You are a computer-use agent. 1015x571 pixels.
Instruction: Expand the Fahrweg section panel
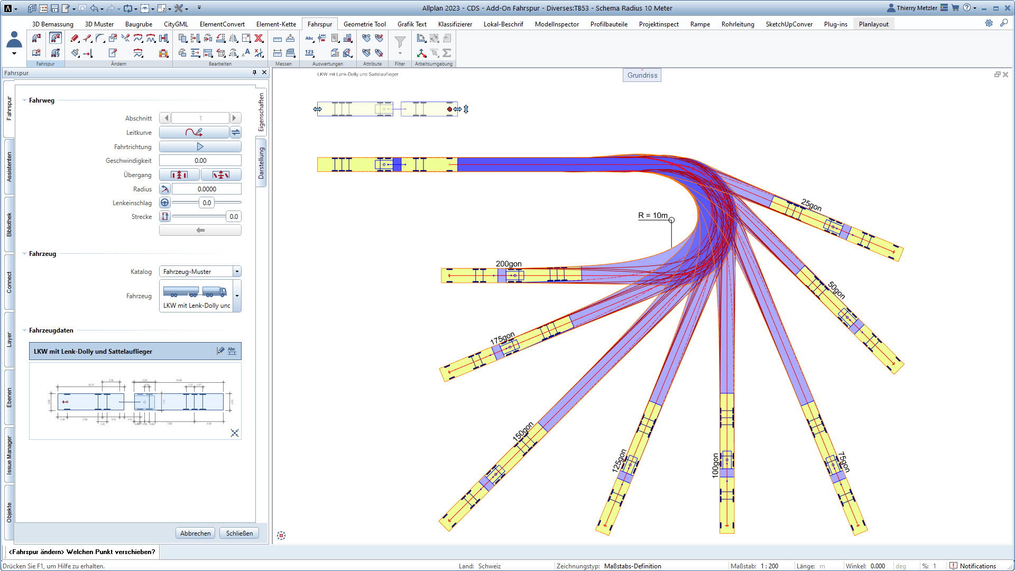pos(25,100)
